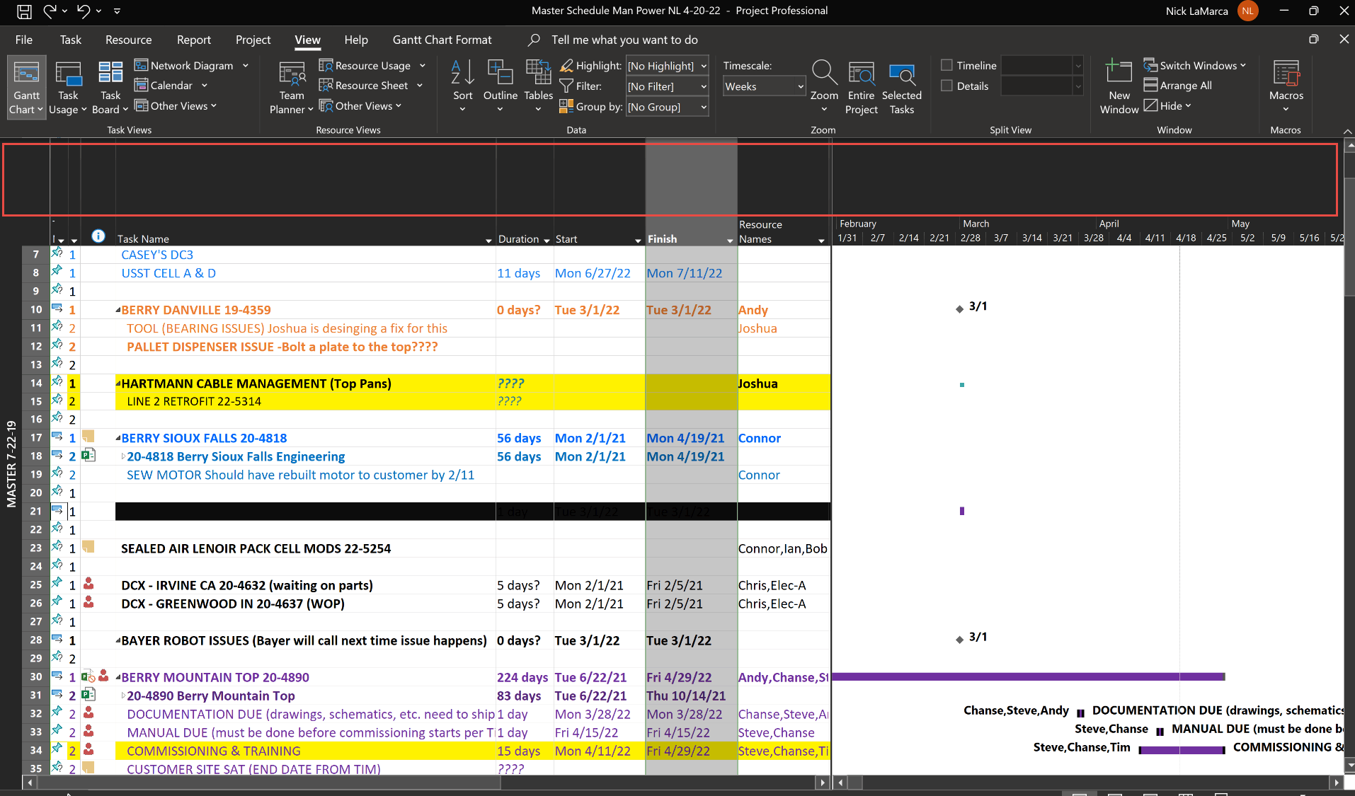Screen dimensions: 1355x796
Task: Open the File menu
Action: pos(24,40)
